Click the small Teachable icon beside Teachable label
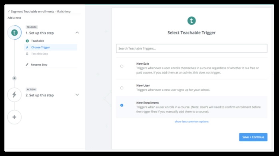The width and height of the screenshot is (279, 156). click(27, 41)
